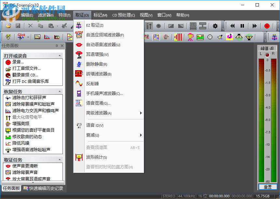Rewind playback with double-left arrow
Viewport: 280px width, 199px height.
(x=232, y=26)
